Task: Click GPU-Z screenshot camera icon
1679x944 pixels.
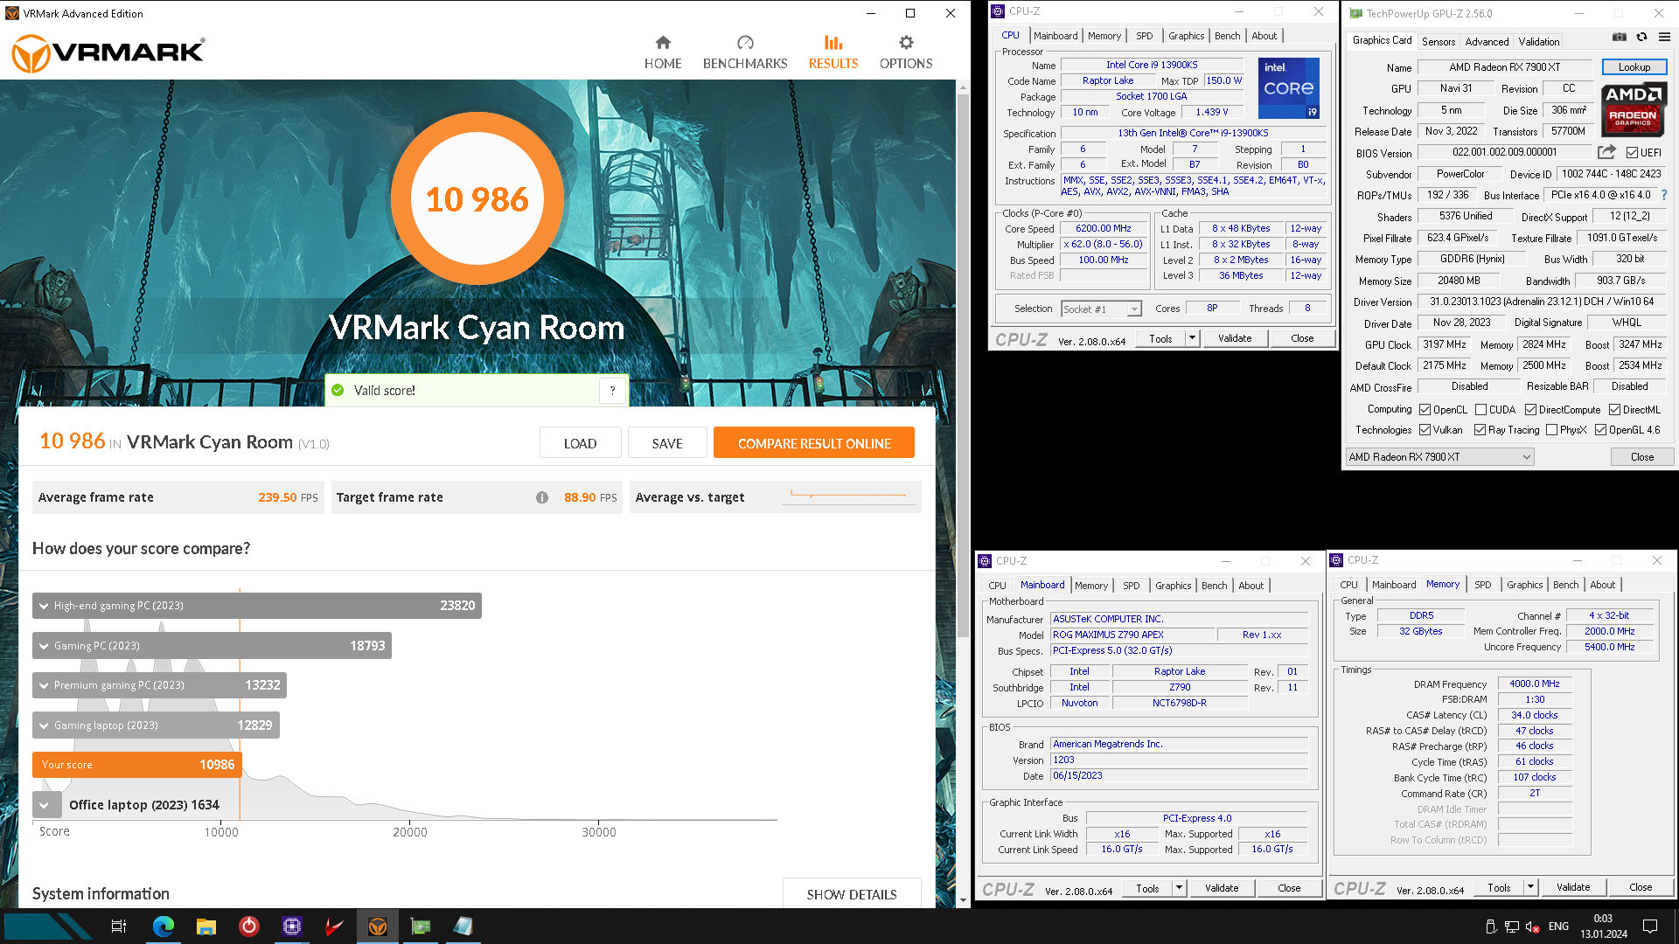Action: (x=1620, y=37)
